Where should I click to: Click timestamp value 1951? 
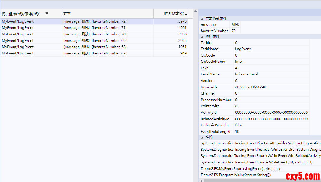pyautogui.click(x=183, y=47)
